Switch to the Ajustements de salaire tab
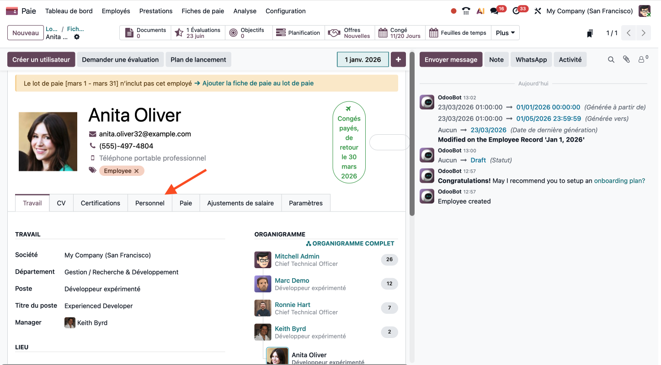 (x=240, y=203)
